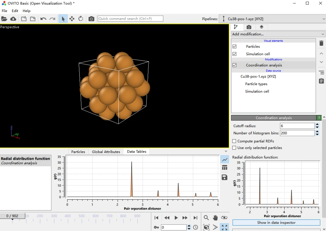The image size is (326, 231).
Task: Save the data table to file
Action: click(x=225, y=177)
